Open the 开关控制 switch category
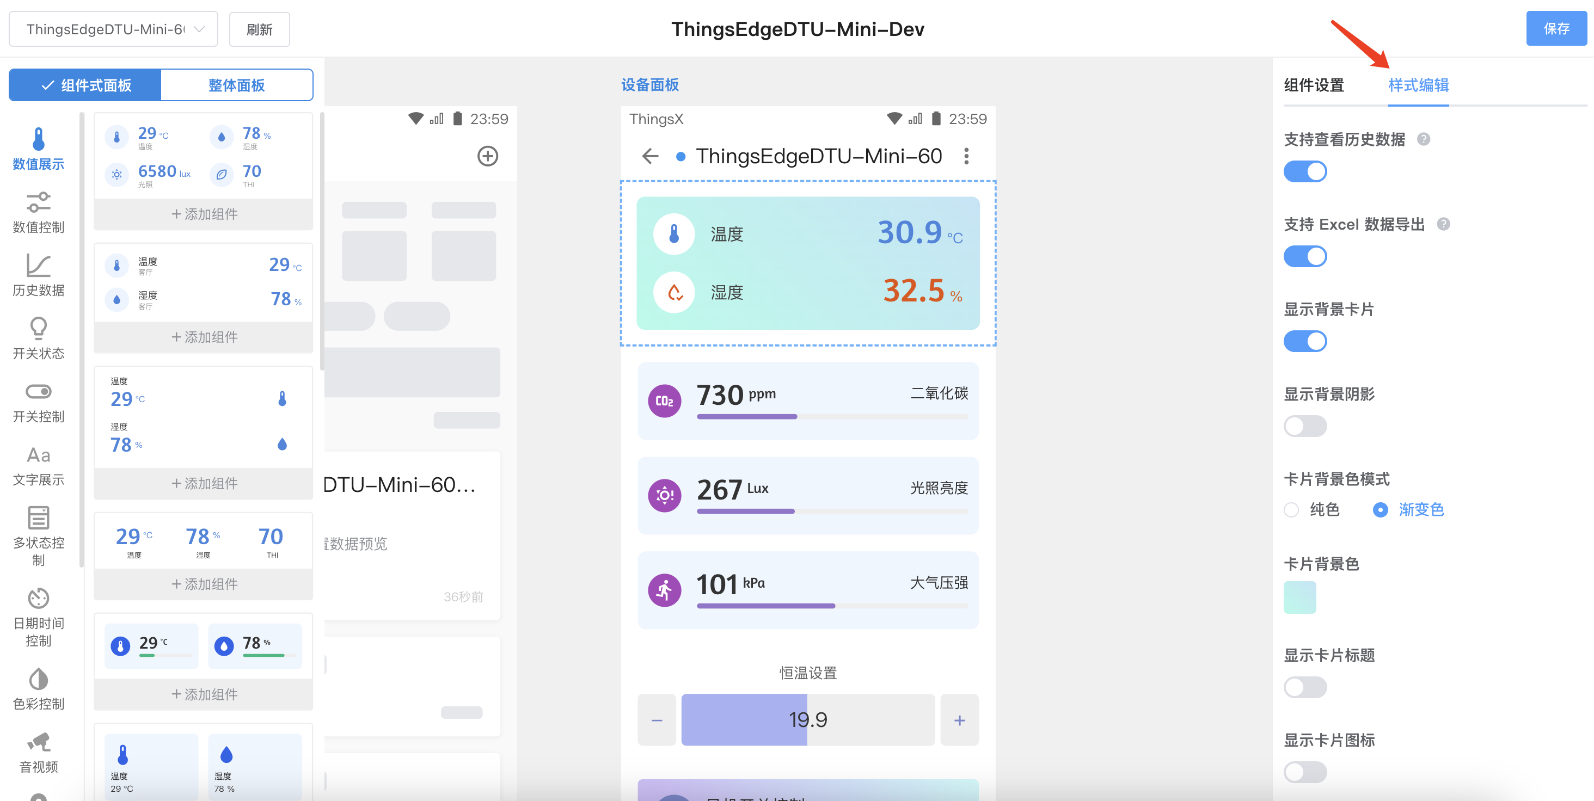 (x=38, y=402)
